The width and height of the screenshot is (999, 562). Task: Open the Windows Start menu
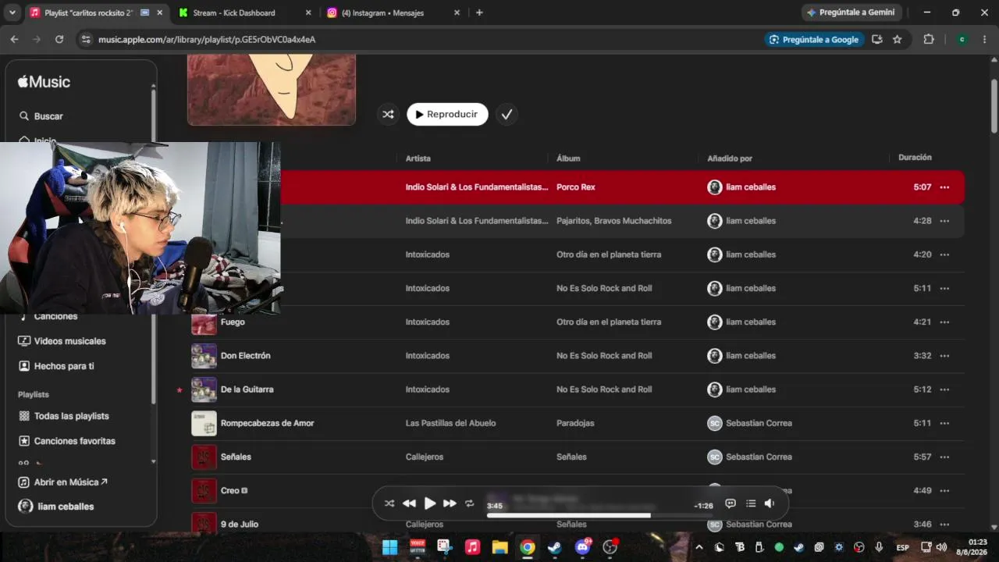coord(389,547)
